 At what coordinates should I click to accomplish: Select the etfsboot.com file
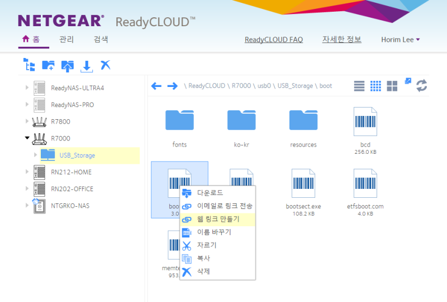[x=365, y=183]
